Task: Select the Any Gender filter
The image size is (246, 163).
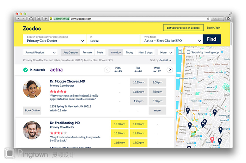Action: tap(70, 52)
